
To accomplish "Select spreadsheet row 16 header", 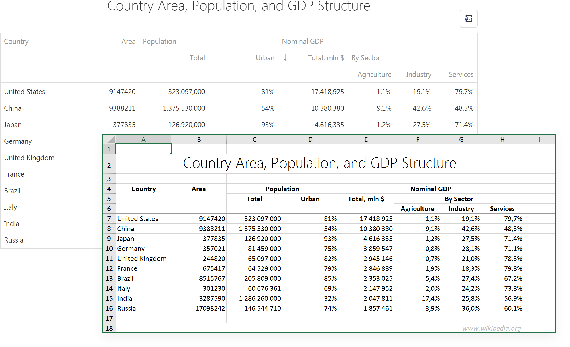I will tap(109, 308).
